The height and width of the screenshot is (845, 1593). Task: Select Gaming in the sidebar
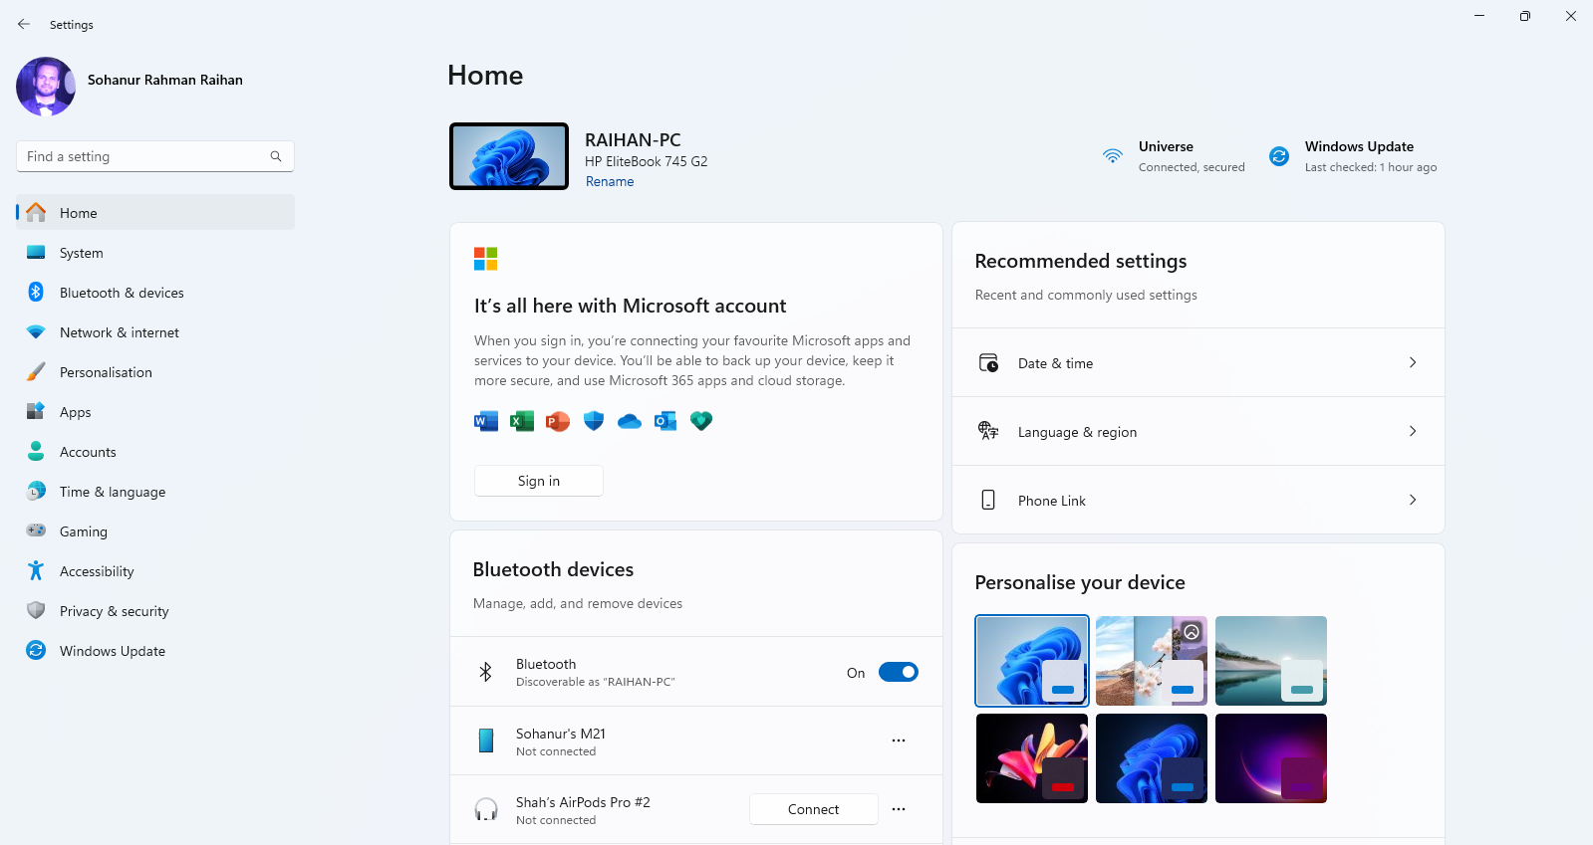pos(155,531)
